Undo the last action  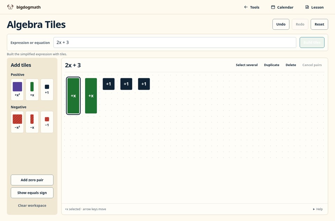coord(281,24)
